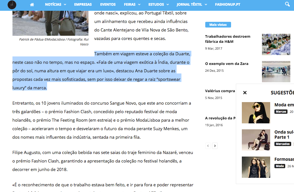Screen dimensions: 294x192
Task: Open suggested article Formosas
Action: point(284,159)
